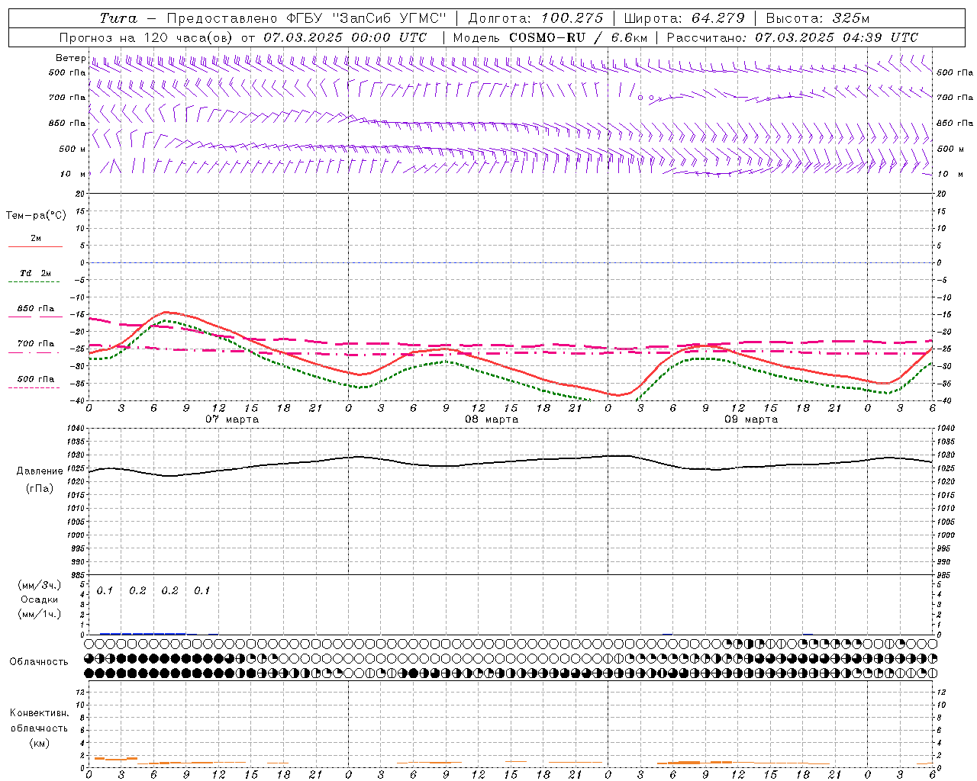This screenshot has width=977, height=781.
Task: Click the "Тем-ра(°C)" axis label
Action: click(x=36, y=216)
